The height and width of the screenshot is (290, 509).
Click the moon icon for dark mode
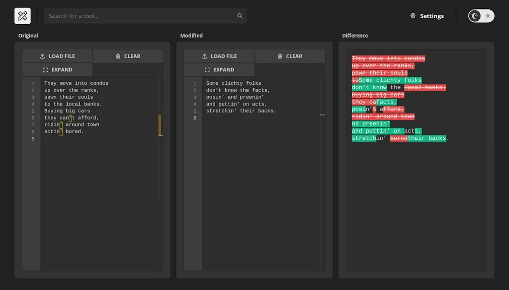pyautogui.click(x=475, y=16)
